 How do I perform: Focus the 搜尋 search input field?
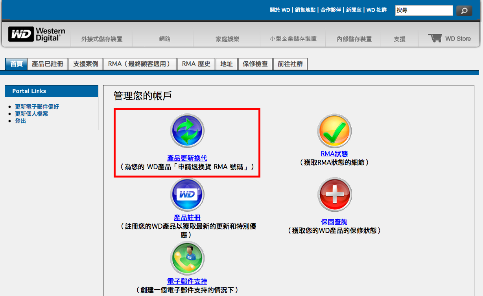424,11
